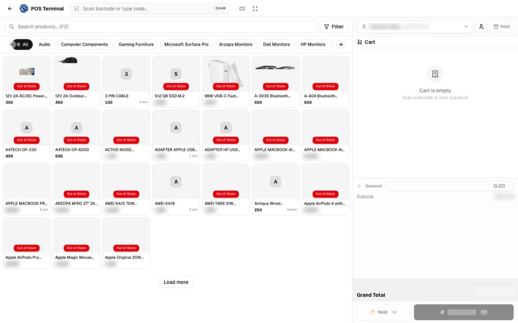Select Arzopa Monitors category
Screen dimensions: 518x323
coord(235,45)
